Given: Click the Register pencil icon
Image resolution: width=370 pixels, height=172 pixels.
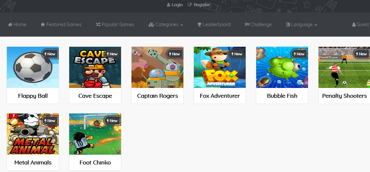Looking at the screenshot, I should pyautogui.click(x=190, y=5).
